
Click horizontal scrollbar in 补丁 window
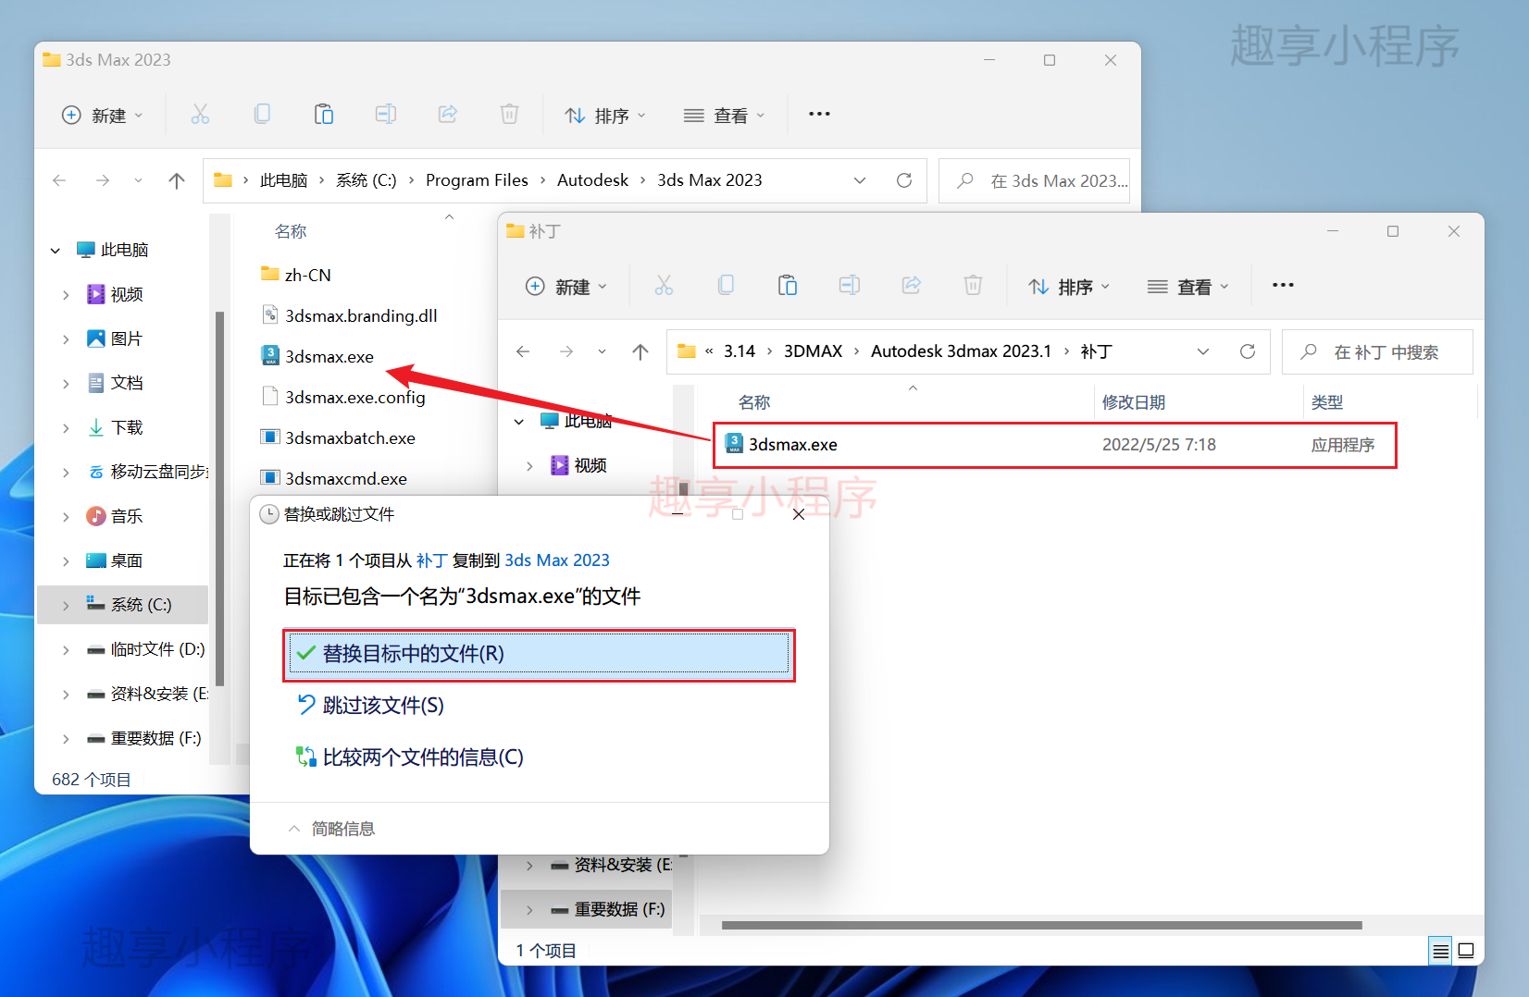tap(1041, 925)
